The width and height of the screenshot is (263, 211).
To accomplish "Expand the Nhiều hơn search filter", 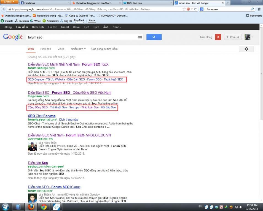I will (78, 49).
